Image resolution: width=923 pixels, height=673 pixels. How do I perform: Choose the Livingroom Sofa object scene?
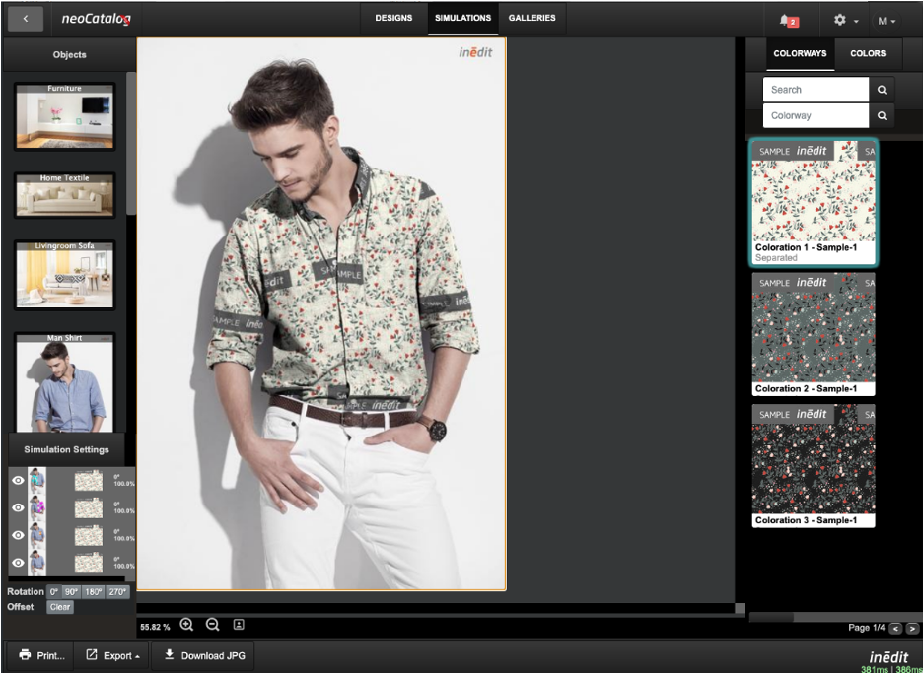tap(65, 275)
